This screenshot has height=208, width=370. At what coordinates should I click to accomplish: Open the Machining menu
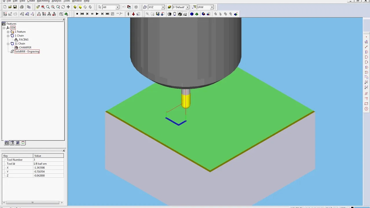pos(43,1)
